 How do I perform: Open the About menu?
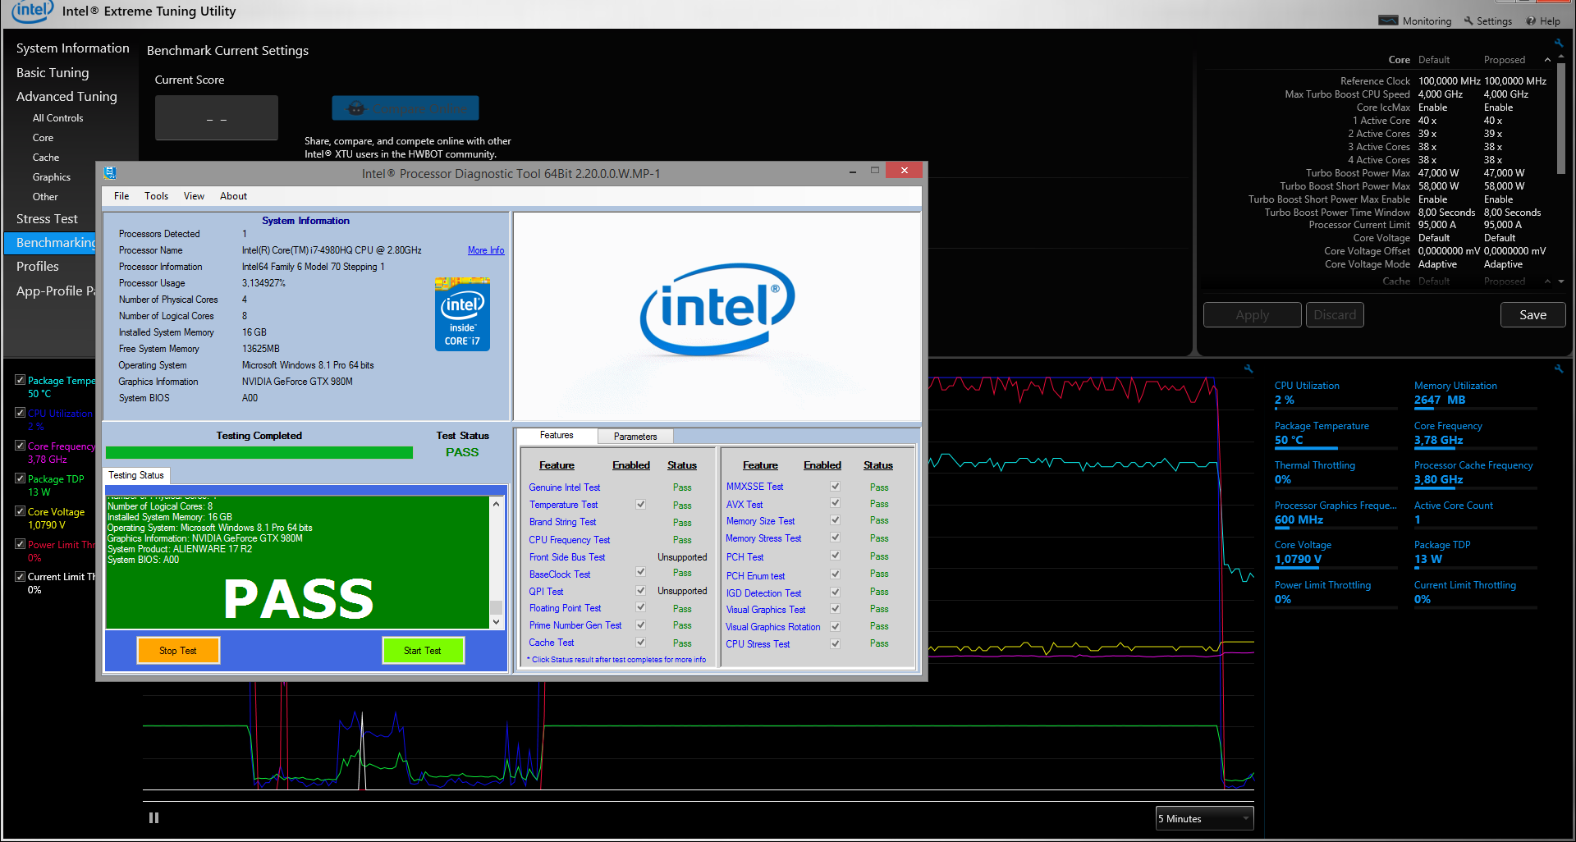(x=233, y=196)
